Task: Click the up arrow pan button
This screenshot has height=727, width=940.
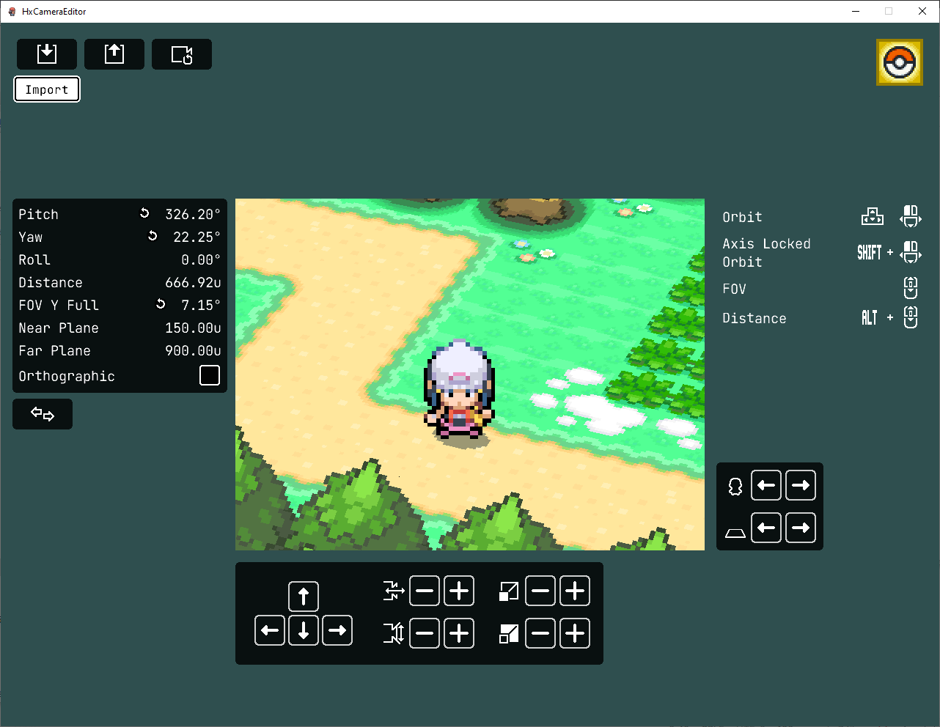Action: click(x=304, y=597)
